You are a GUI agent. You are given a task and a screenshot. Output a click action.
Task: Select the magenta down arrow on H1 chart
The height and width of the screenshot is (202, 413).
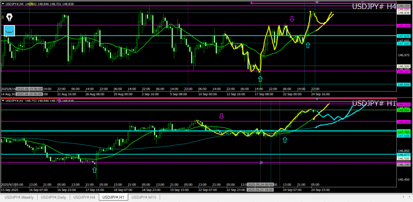[x=221, y=117]
